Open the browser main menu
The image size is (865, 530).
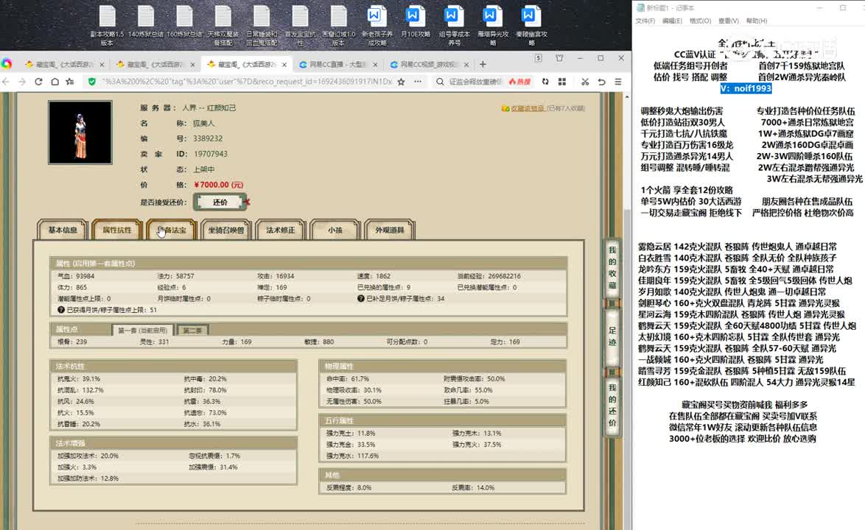[x=618, y=82]
